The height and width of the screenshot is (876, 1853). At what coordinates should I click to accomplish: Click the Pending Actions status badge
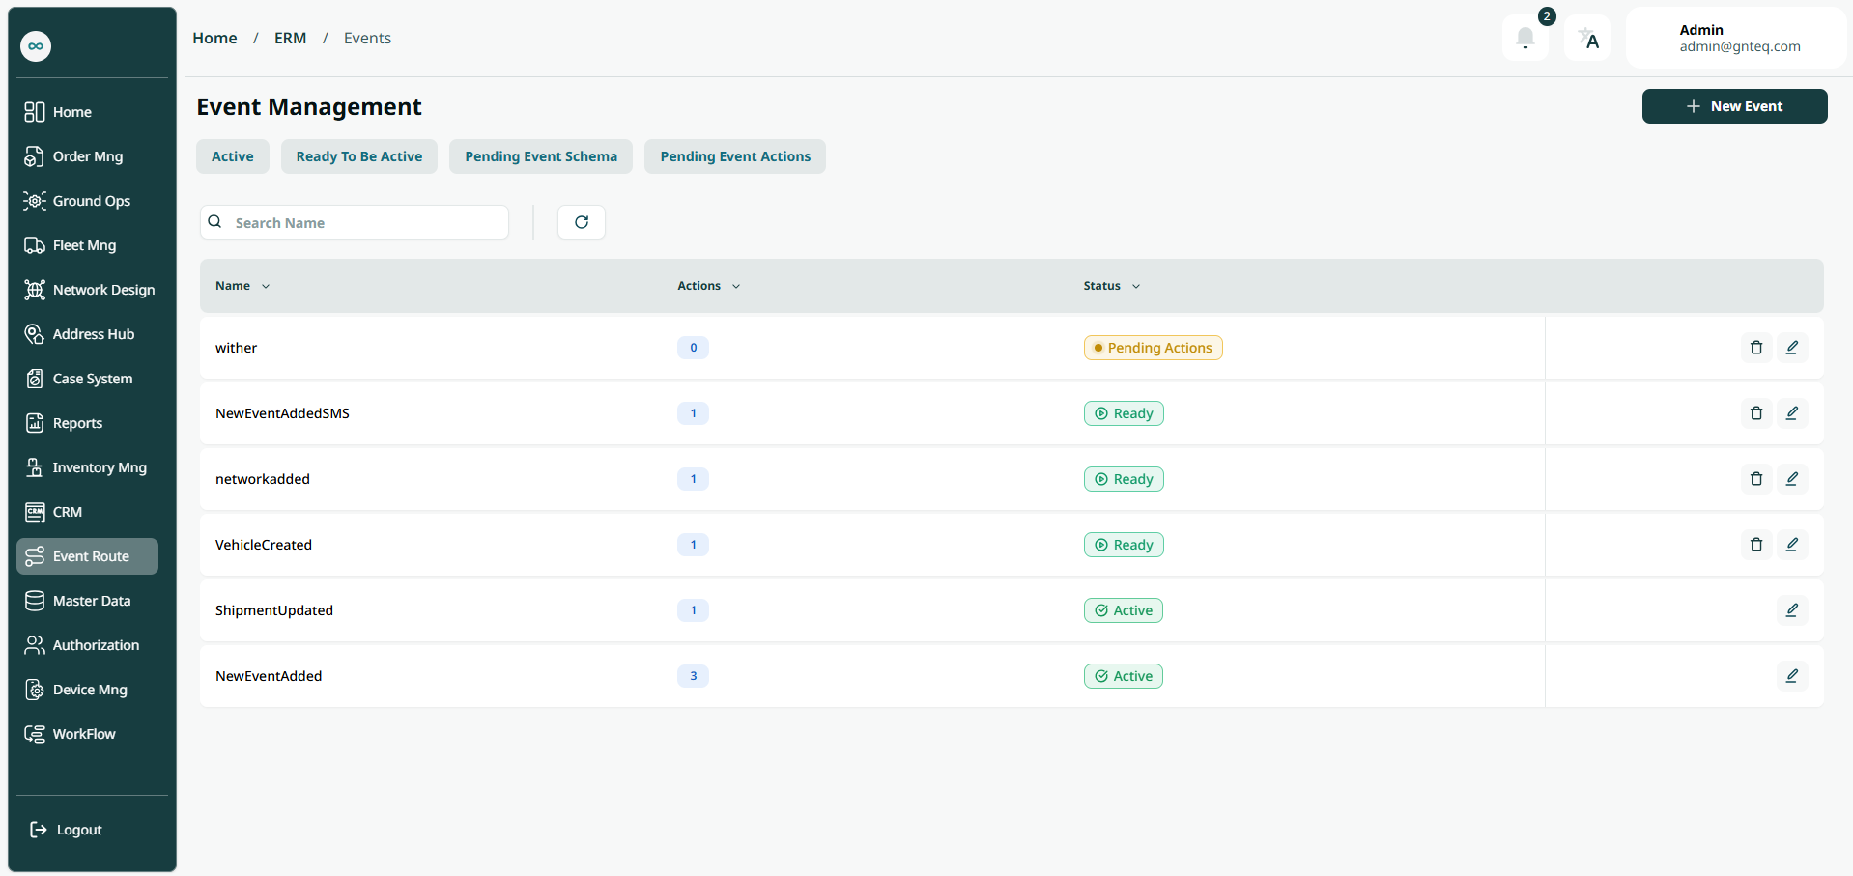pyautogui.click(x=1153, y=348)
